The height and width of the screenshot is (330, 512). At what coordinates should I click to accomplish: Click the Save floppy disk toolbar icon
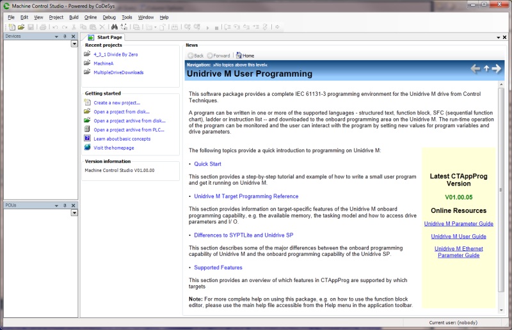point(31,27)
